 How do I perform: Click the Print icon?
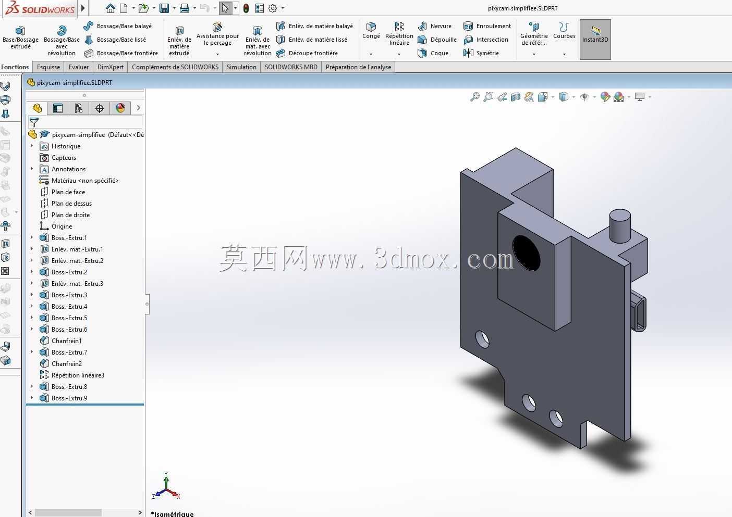[x=184, y=8]
